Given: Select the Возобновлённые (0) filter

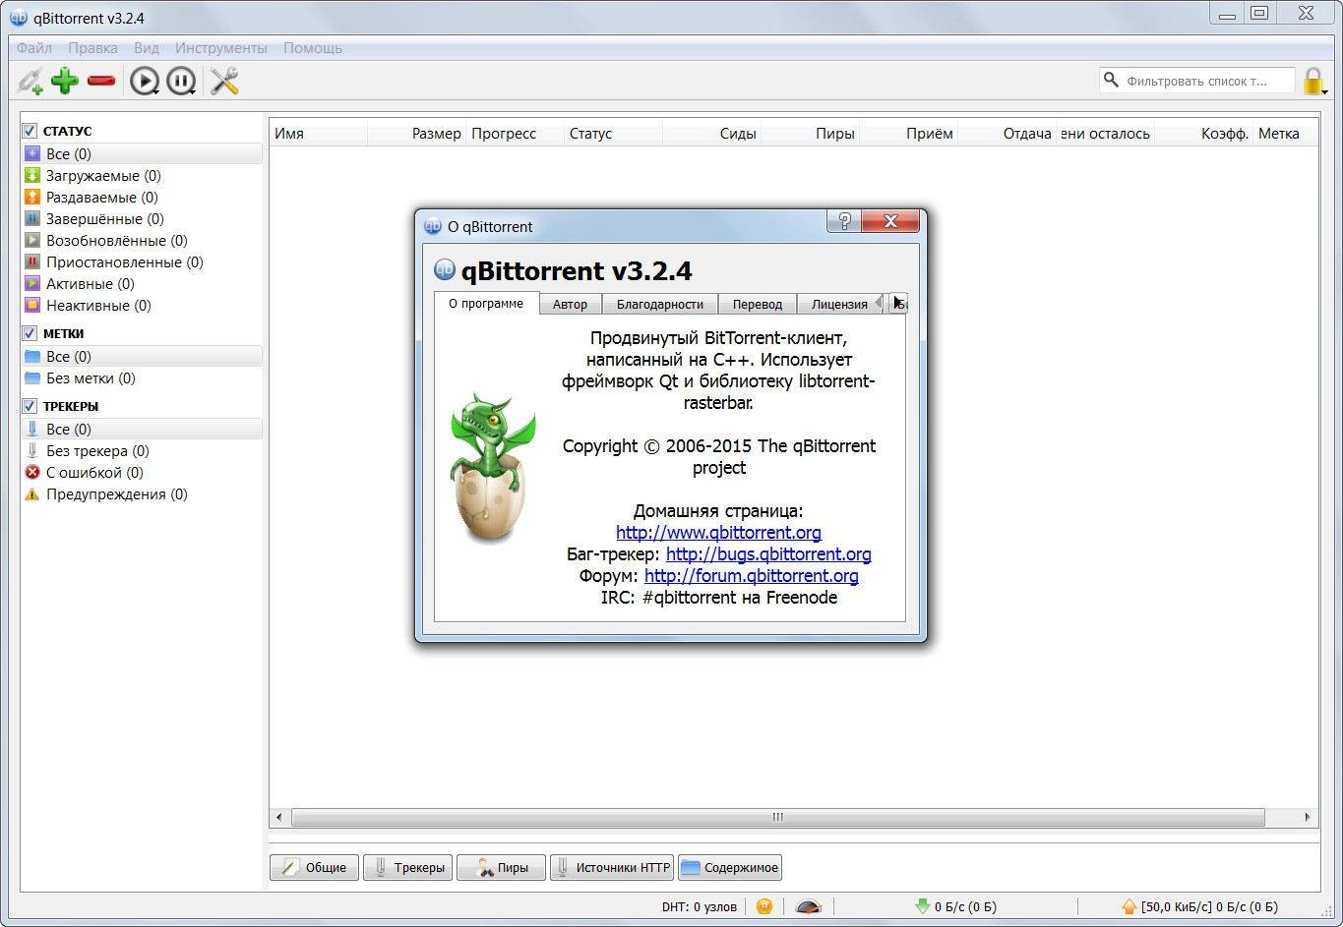Looking at the screenshot, I should pyautogui.click(x=143, y=241).
